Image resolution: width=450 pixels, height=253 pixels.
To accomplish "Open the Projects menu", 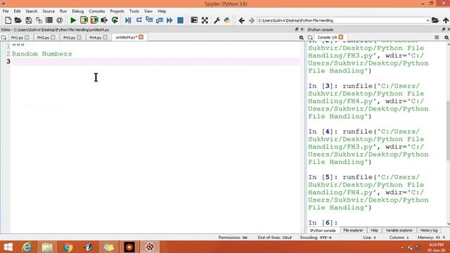I will tap(117, 11).
